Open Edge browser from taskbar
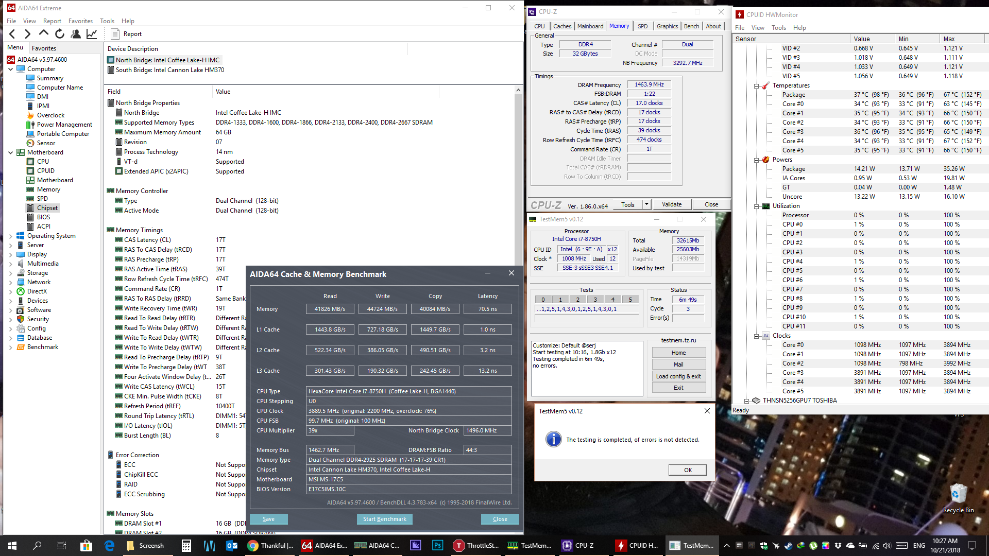 click(x=110, y=546)
